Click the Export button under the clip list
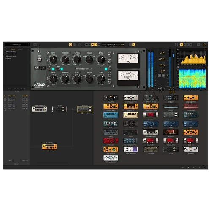The width and height of the screenshot is (211, 211). (16, 164)
